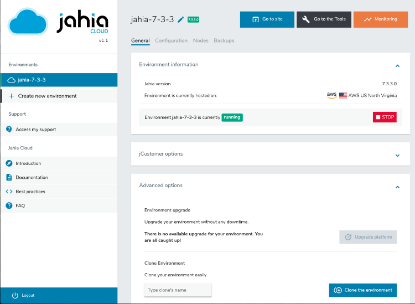Open the Backups tab

point(224,40)
